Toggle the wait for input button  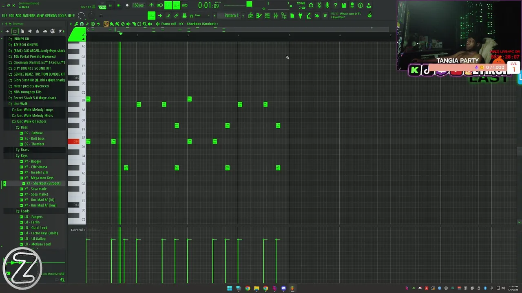(160, 5)
